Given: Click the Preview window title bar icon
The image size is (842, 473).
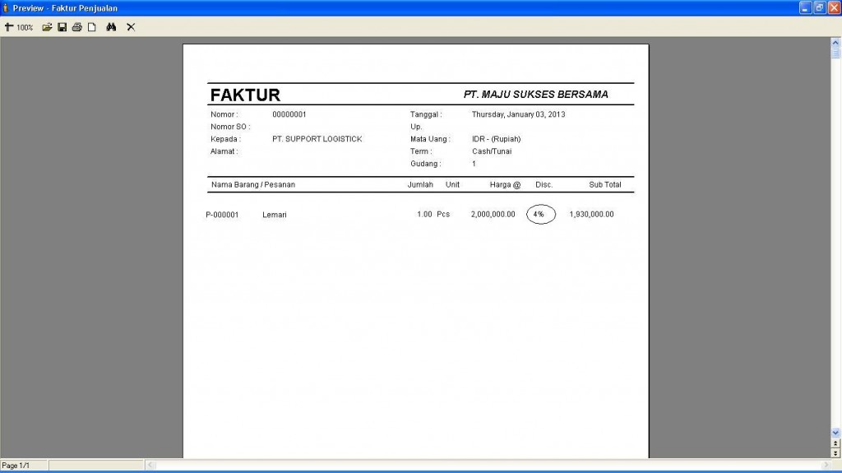Looking at the screenshot, I should pos(6,7).
